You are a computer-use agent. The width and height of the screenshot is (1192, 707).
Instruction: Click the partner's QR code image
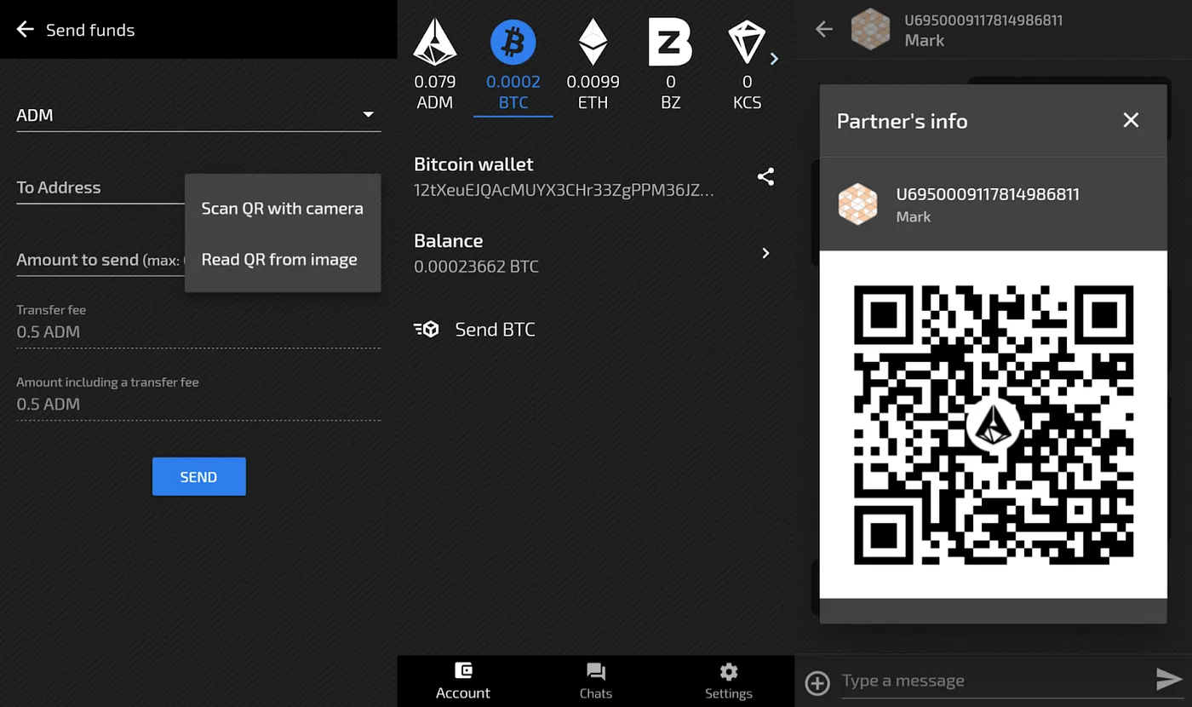tap(994, 424)
